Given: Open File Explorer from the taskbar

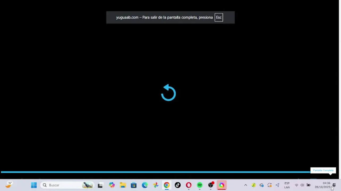Looking at the screenshot, I should (123, 185).
